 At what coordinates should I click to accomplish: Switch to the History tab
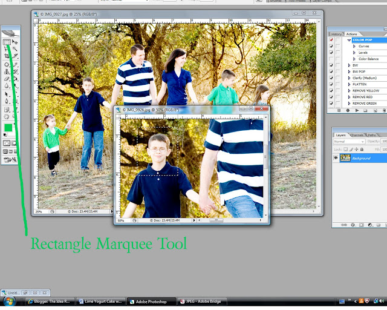coord(336,34)
